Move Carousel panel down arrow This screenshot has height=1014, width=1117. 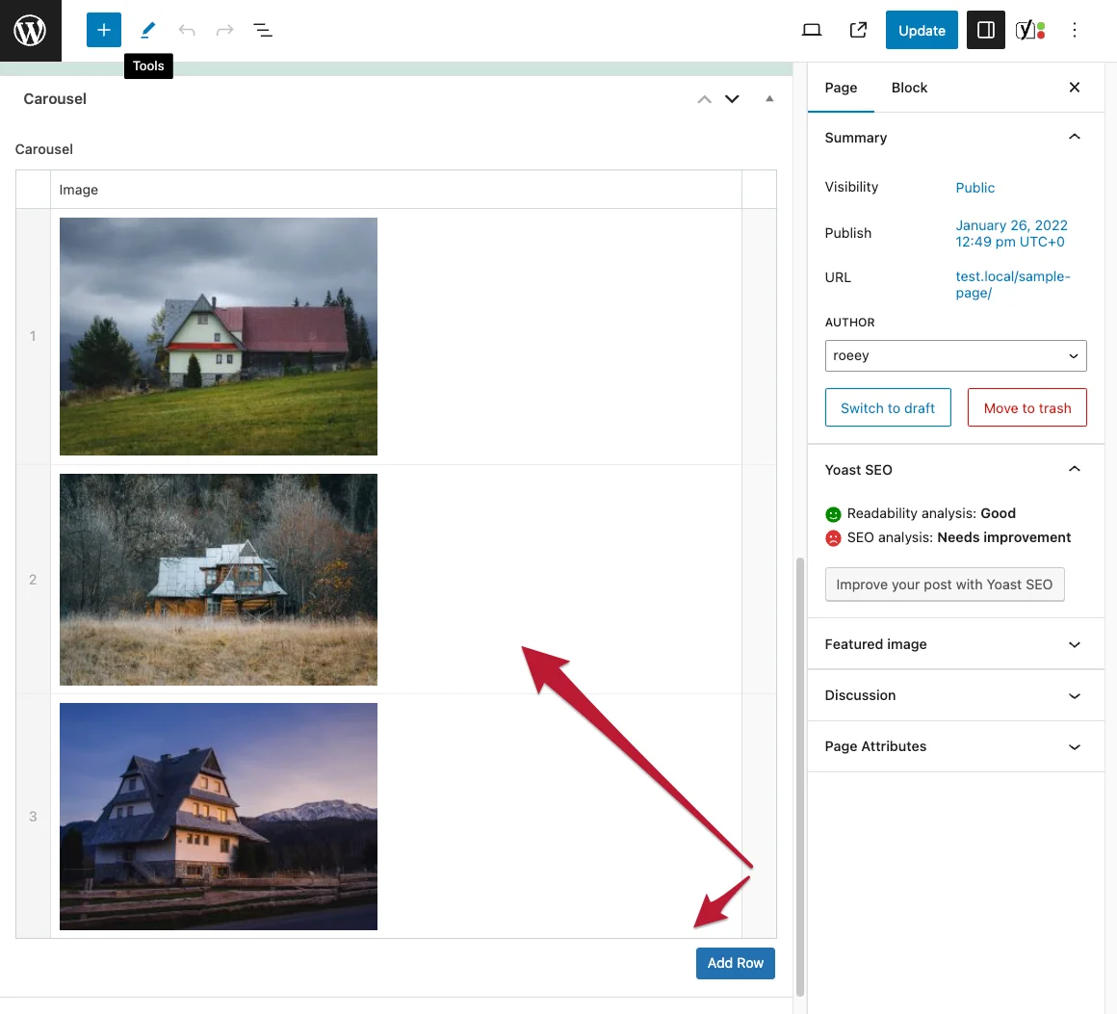[732, 99]
